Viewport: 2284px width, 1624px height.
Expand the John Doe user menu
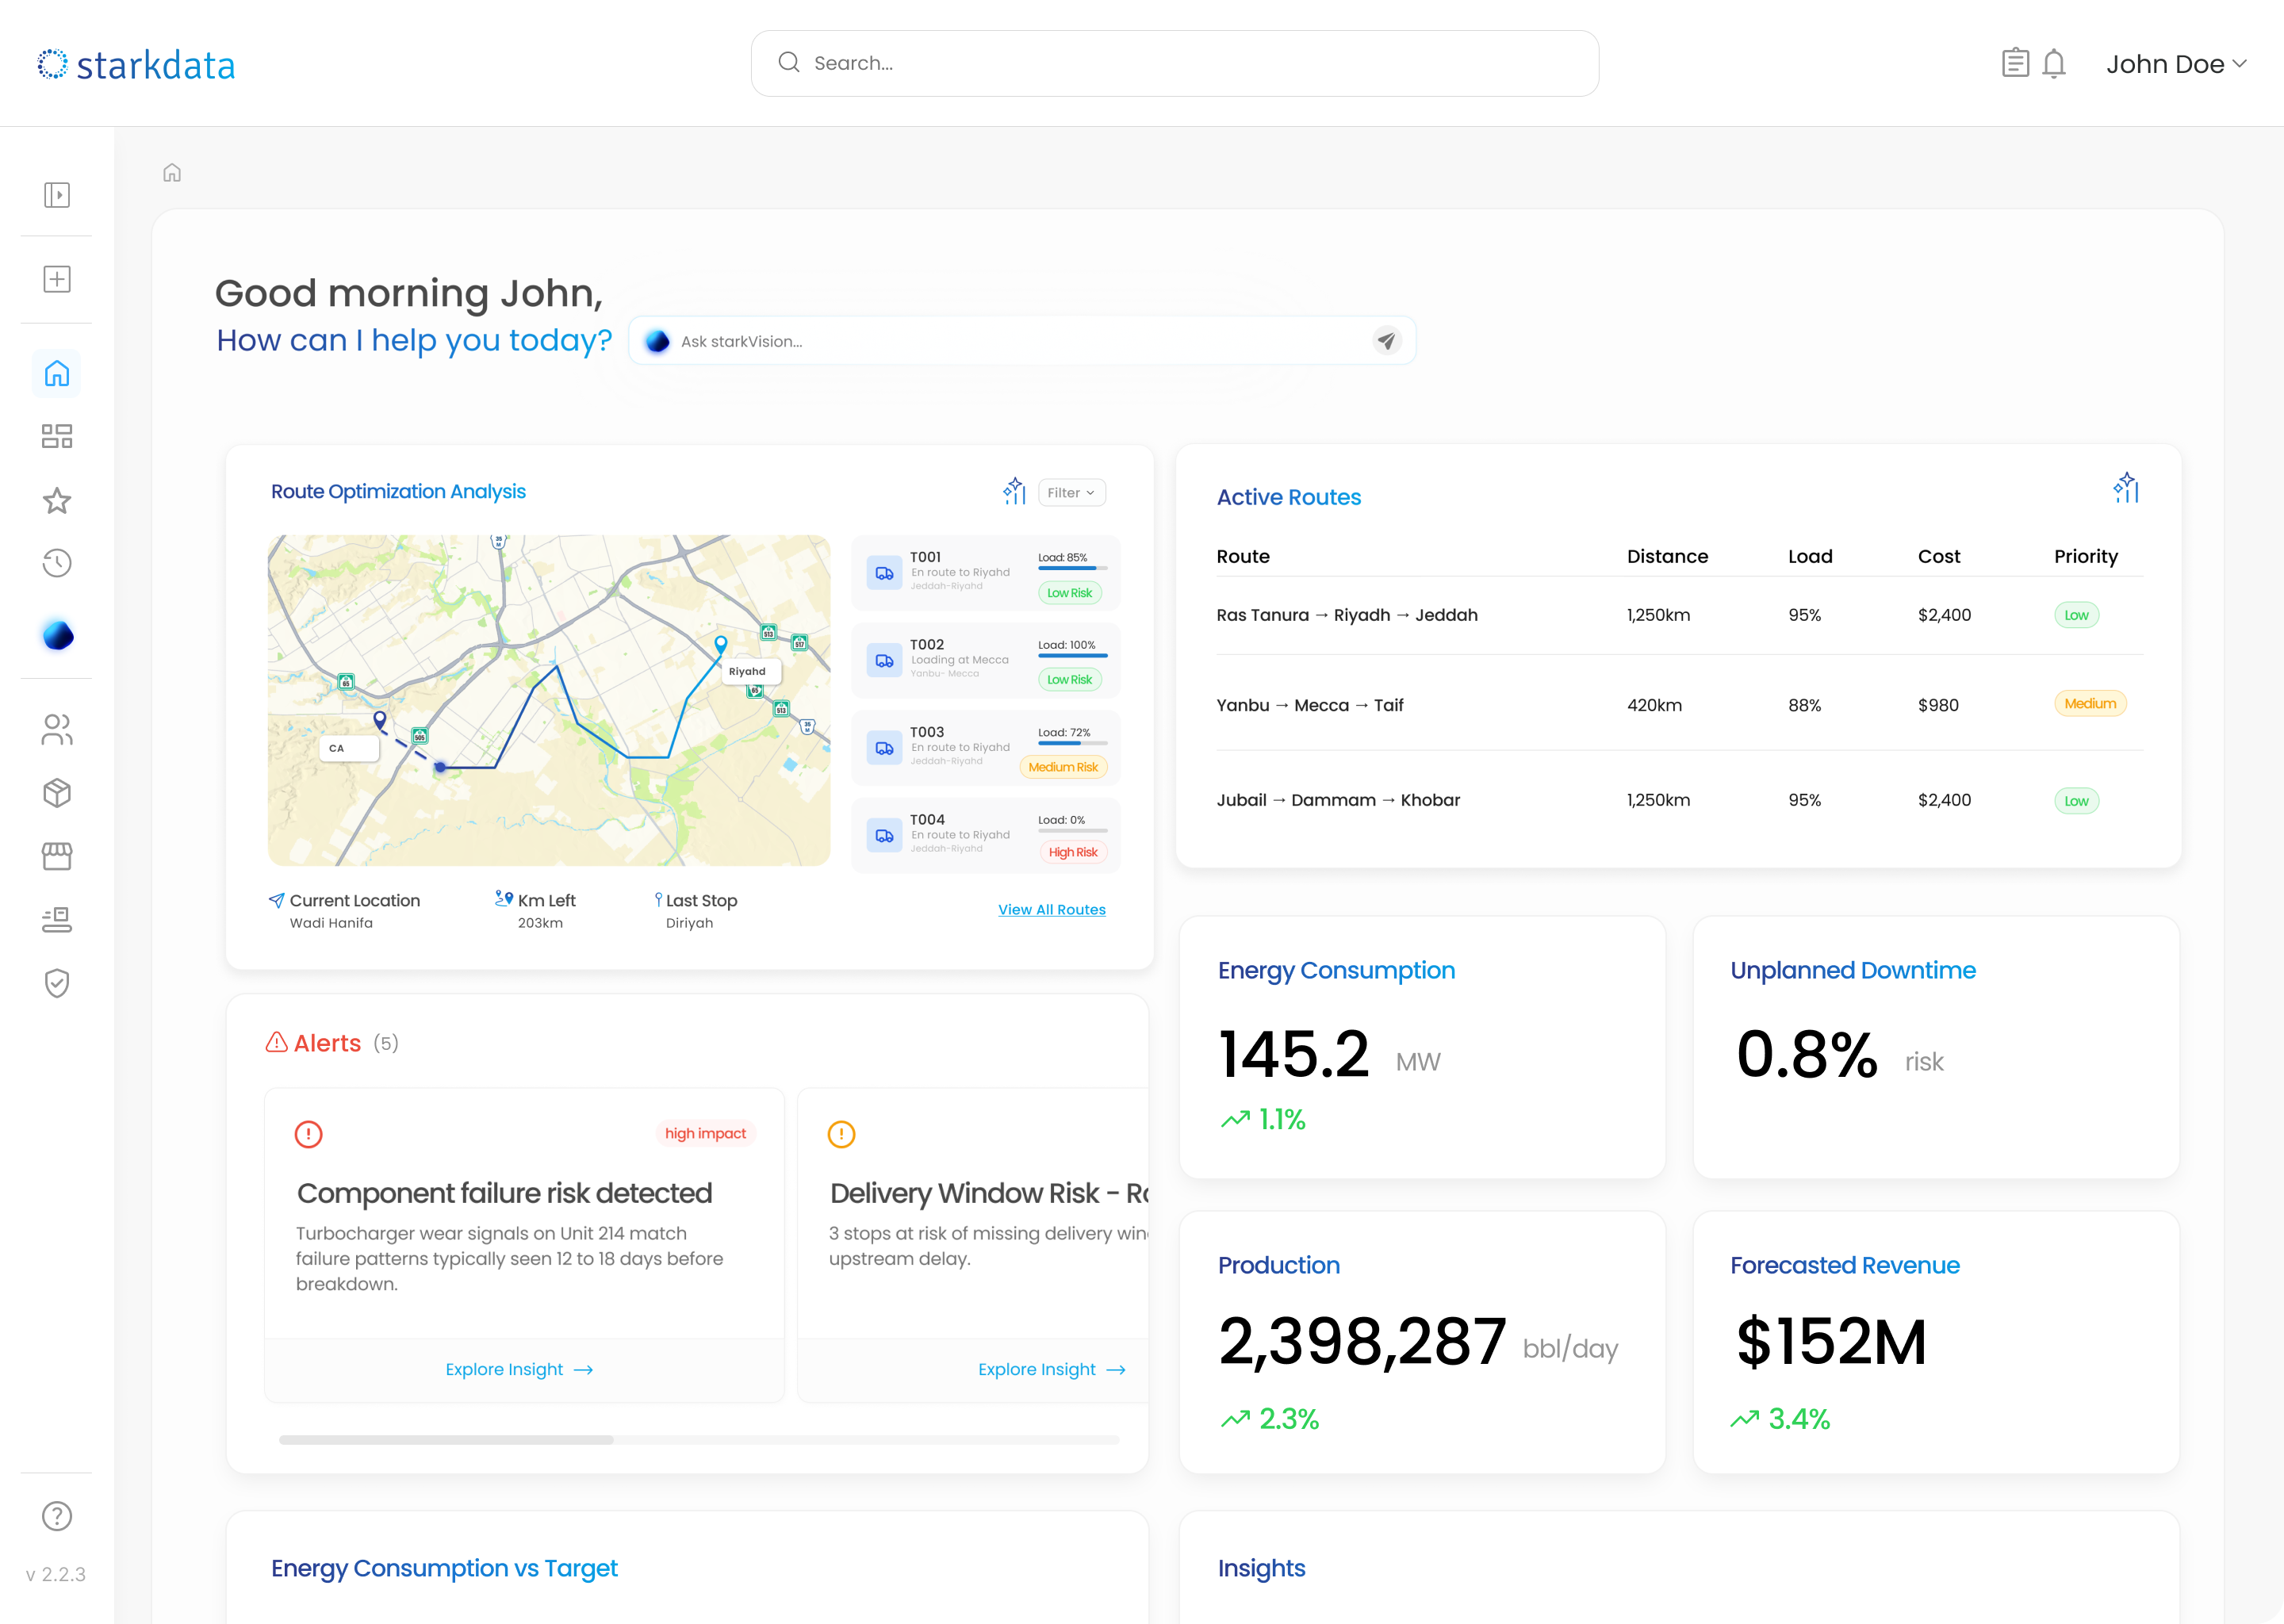click(x=2176, y=64)
